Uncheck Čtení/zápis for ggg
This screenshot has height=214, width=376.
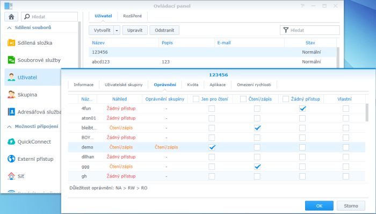click(x=257, y=167)
